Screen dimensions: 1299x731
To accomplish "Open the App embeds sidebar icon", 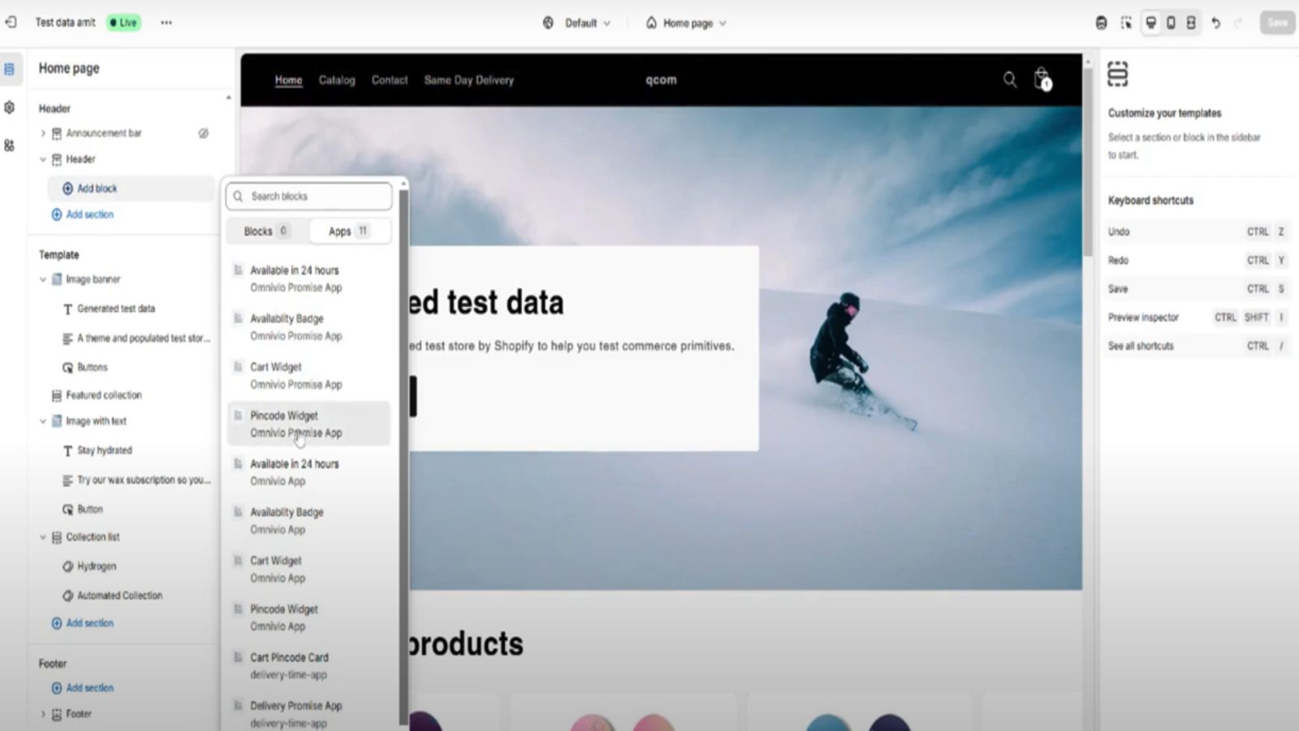I will (x=9, y=145).
